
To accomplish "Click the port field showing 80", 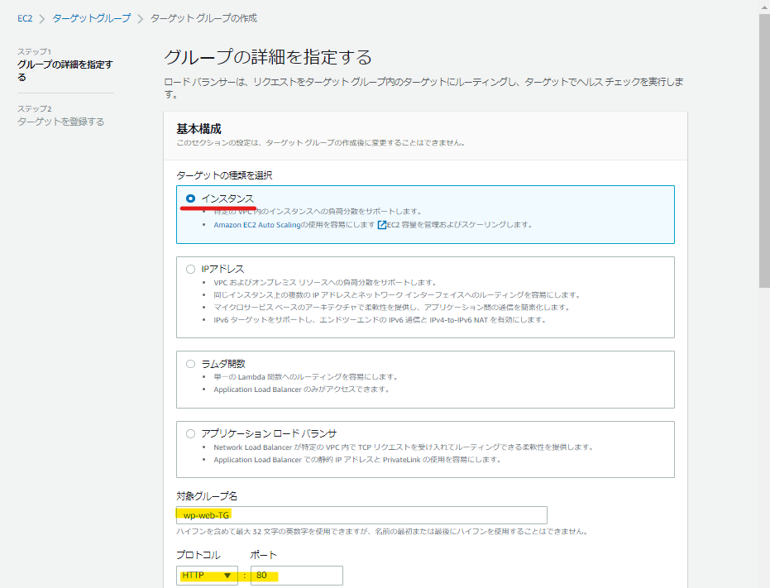I will (x=297, y=576).
